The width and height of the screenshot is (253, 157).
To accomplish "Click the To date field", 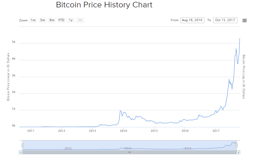I will tap(225, 20).
